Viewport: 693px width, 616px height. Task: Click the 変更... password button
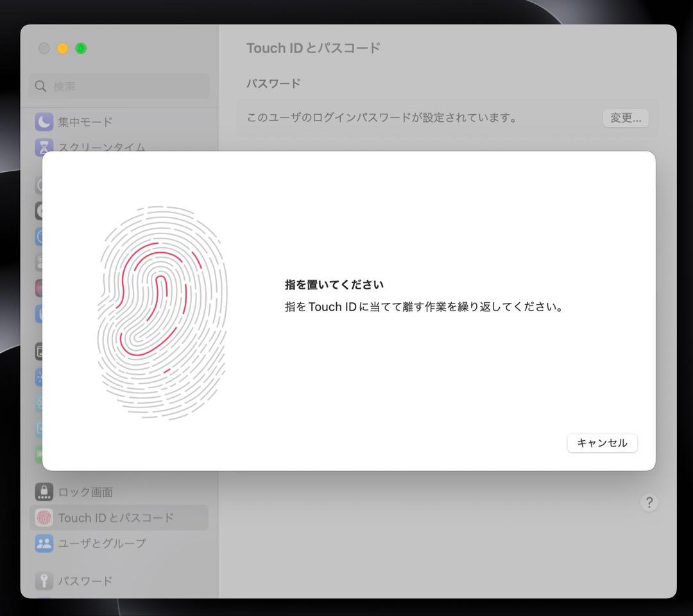pos(625,118)
